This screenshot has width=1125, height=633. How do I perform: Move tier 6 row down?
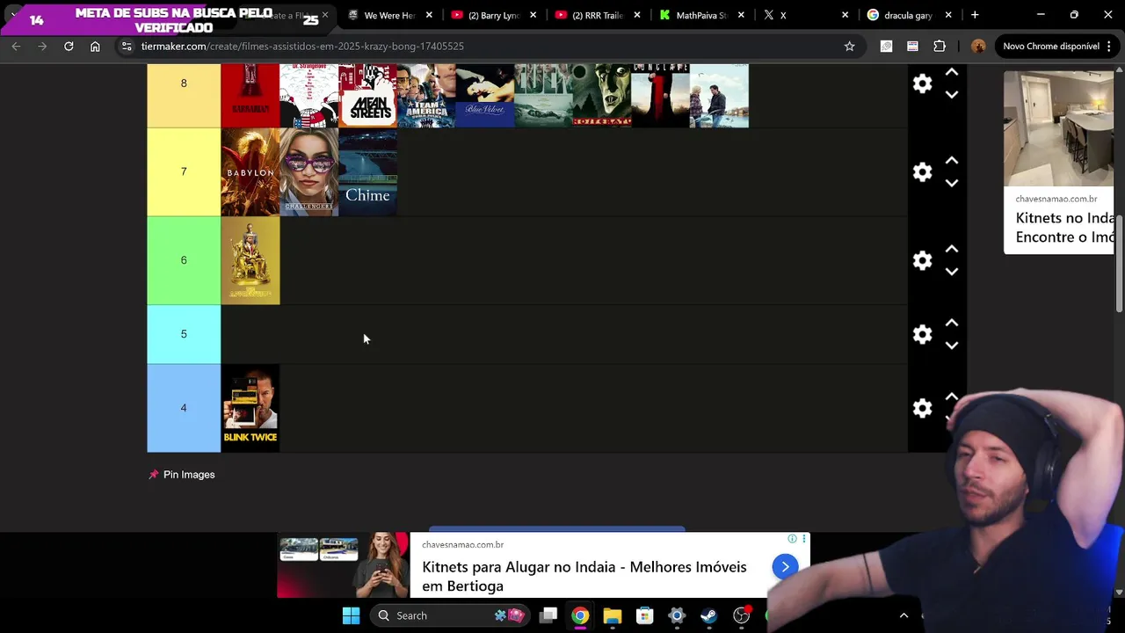(952, 273)
